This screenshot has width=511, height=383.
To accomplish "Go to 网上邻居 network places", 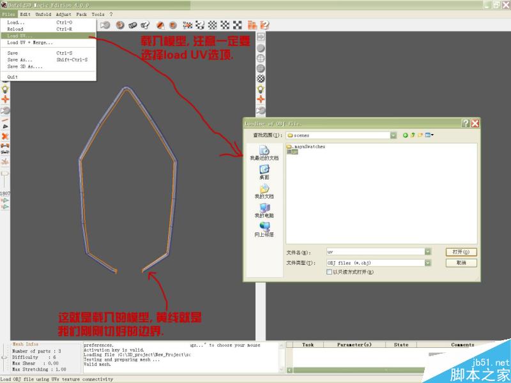I will tap(264, 230).
